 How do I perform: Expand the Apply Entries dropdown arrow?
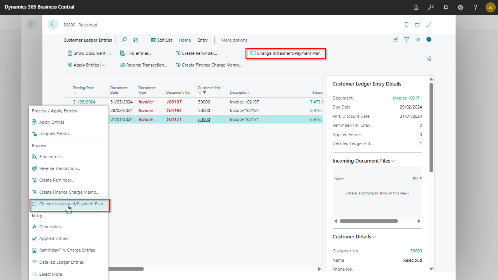pos(104,65)
